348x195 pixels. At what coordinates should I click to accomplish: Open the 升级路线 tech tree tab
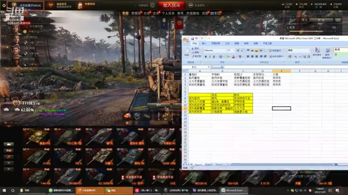coord(192,14)
